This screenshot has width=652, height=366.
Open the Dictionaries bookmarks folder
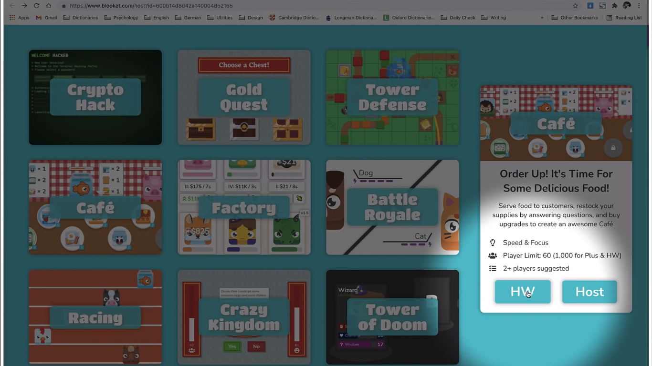click(x=81, y=18)
